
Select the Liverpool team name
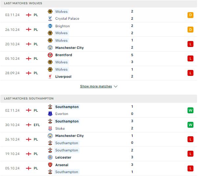(63, 77)
